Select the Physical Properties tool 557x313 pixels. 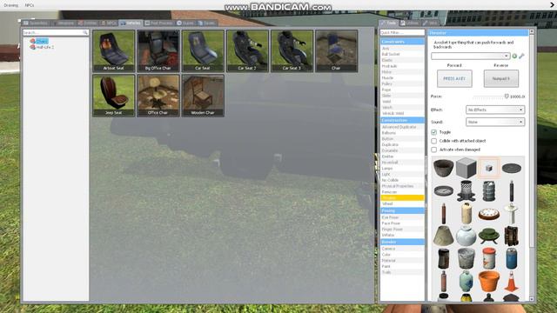tap(402, 186)
